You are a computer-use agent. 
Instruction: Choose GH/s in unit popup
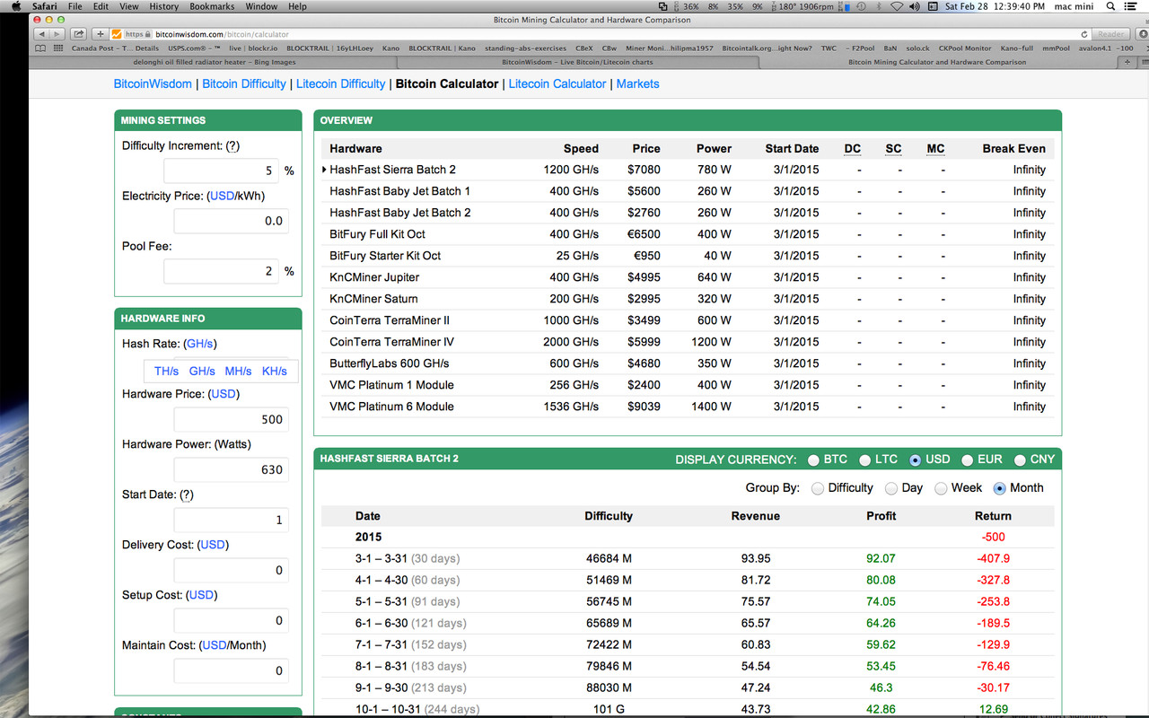[x=202, y=371]
